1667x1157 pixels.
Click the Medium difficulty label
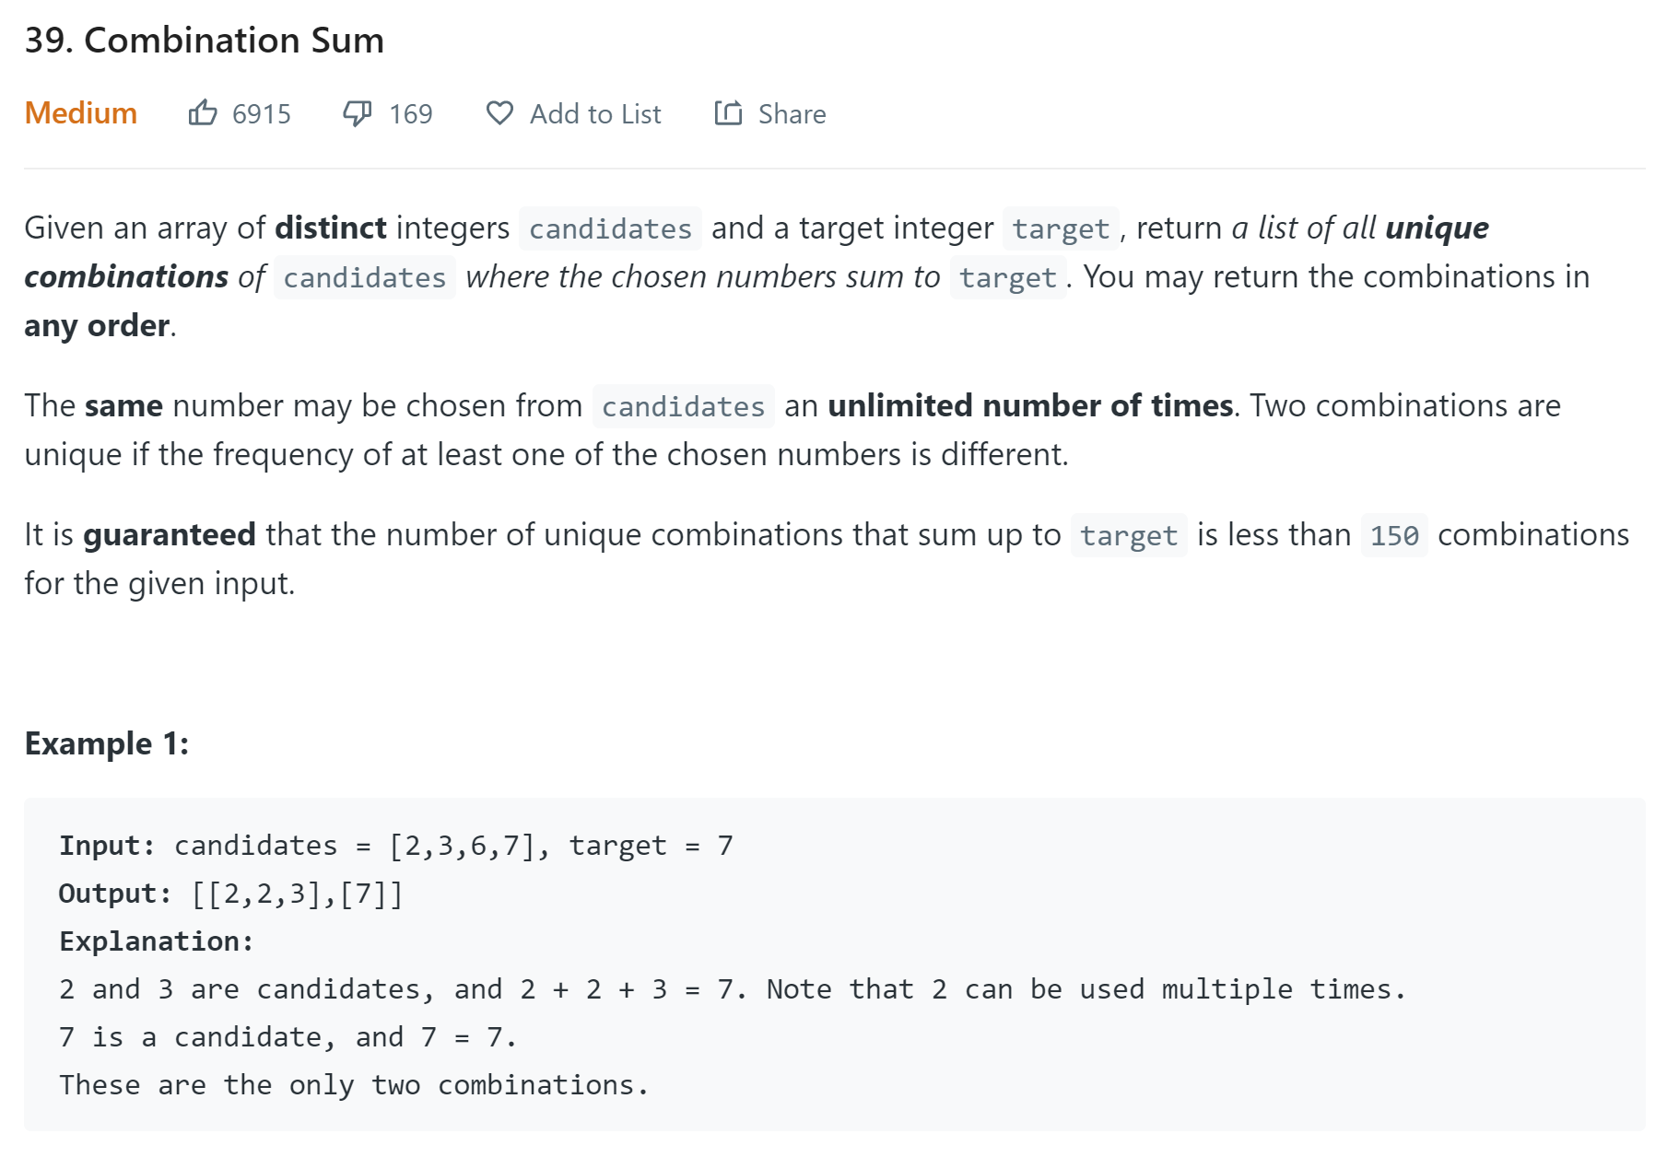81,113
